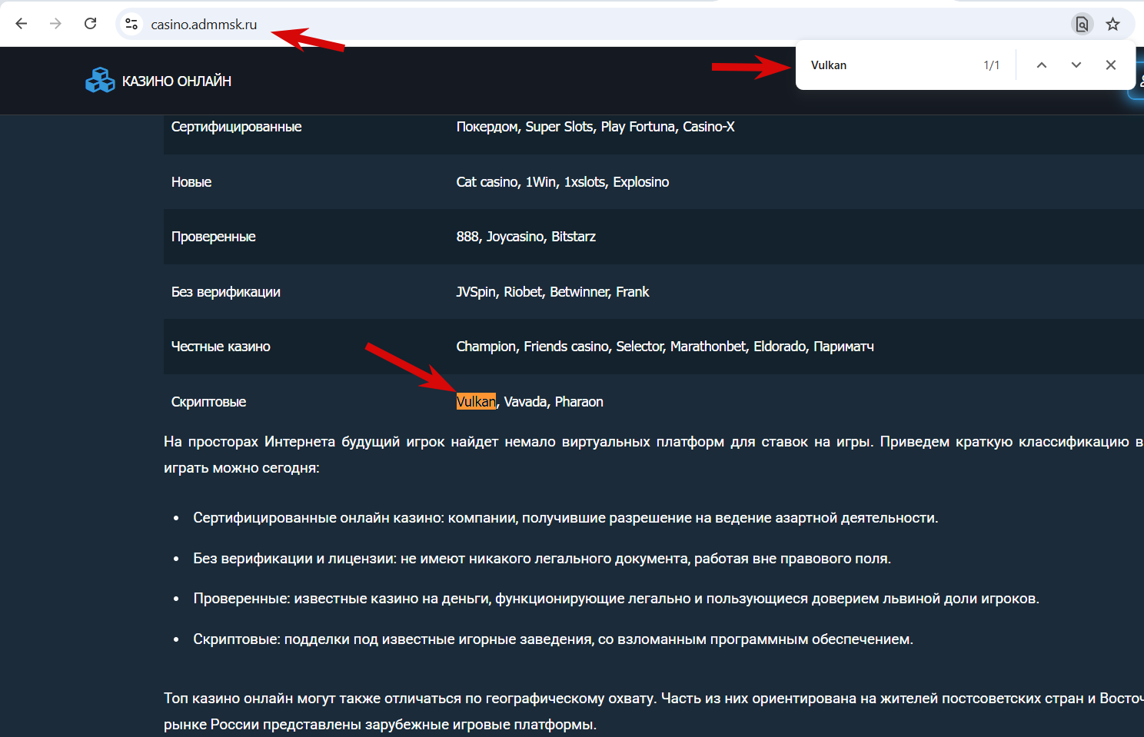Click the cell with Покердом, Super Slots
The width and height of the screenshot is (1144, 737).
click(x=595, y=127)
